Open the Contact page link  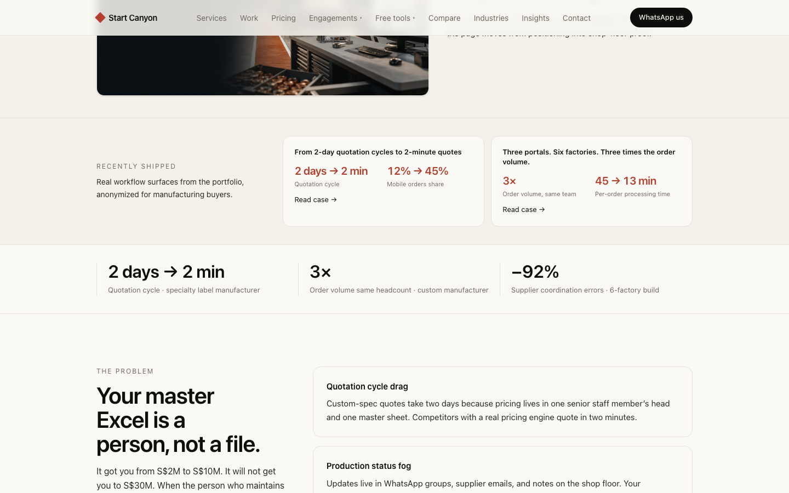pyautogui.click(x=576, y=18)
